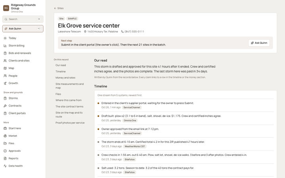285x178 pixels.
Task: Jump to Timeline in record outline
Action: [61, 72]
